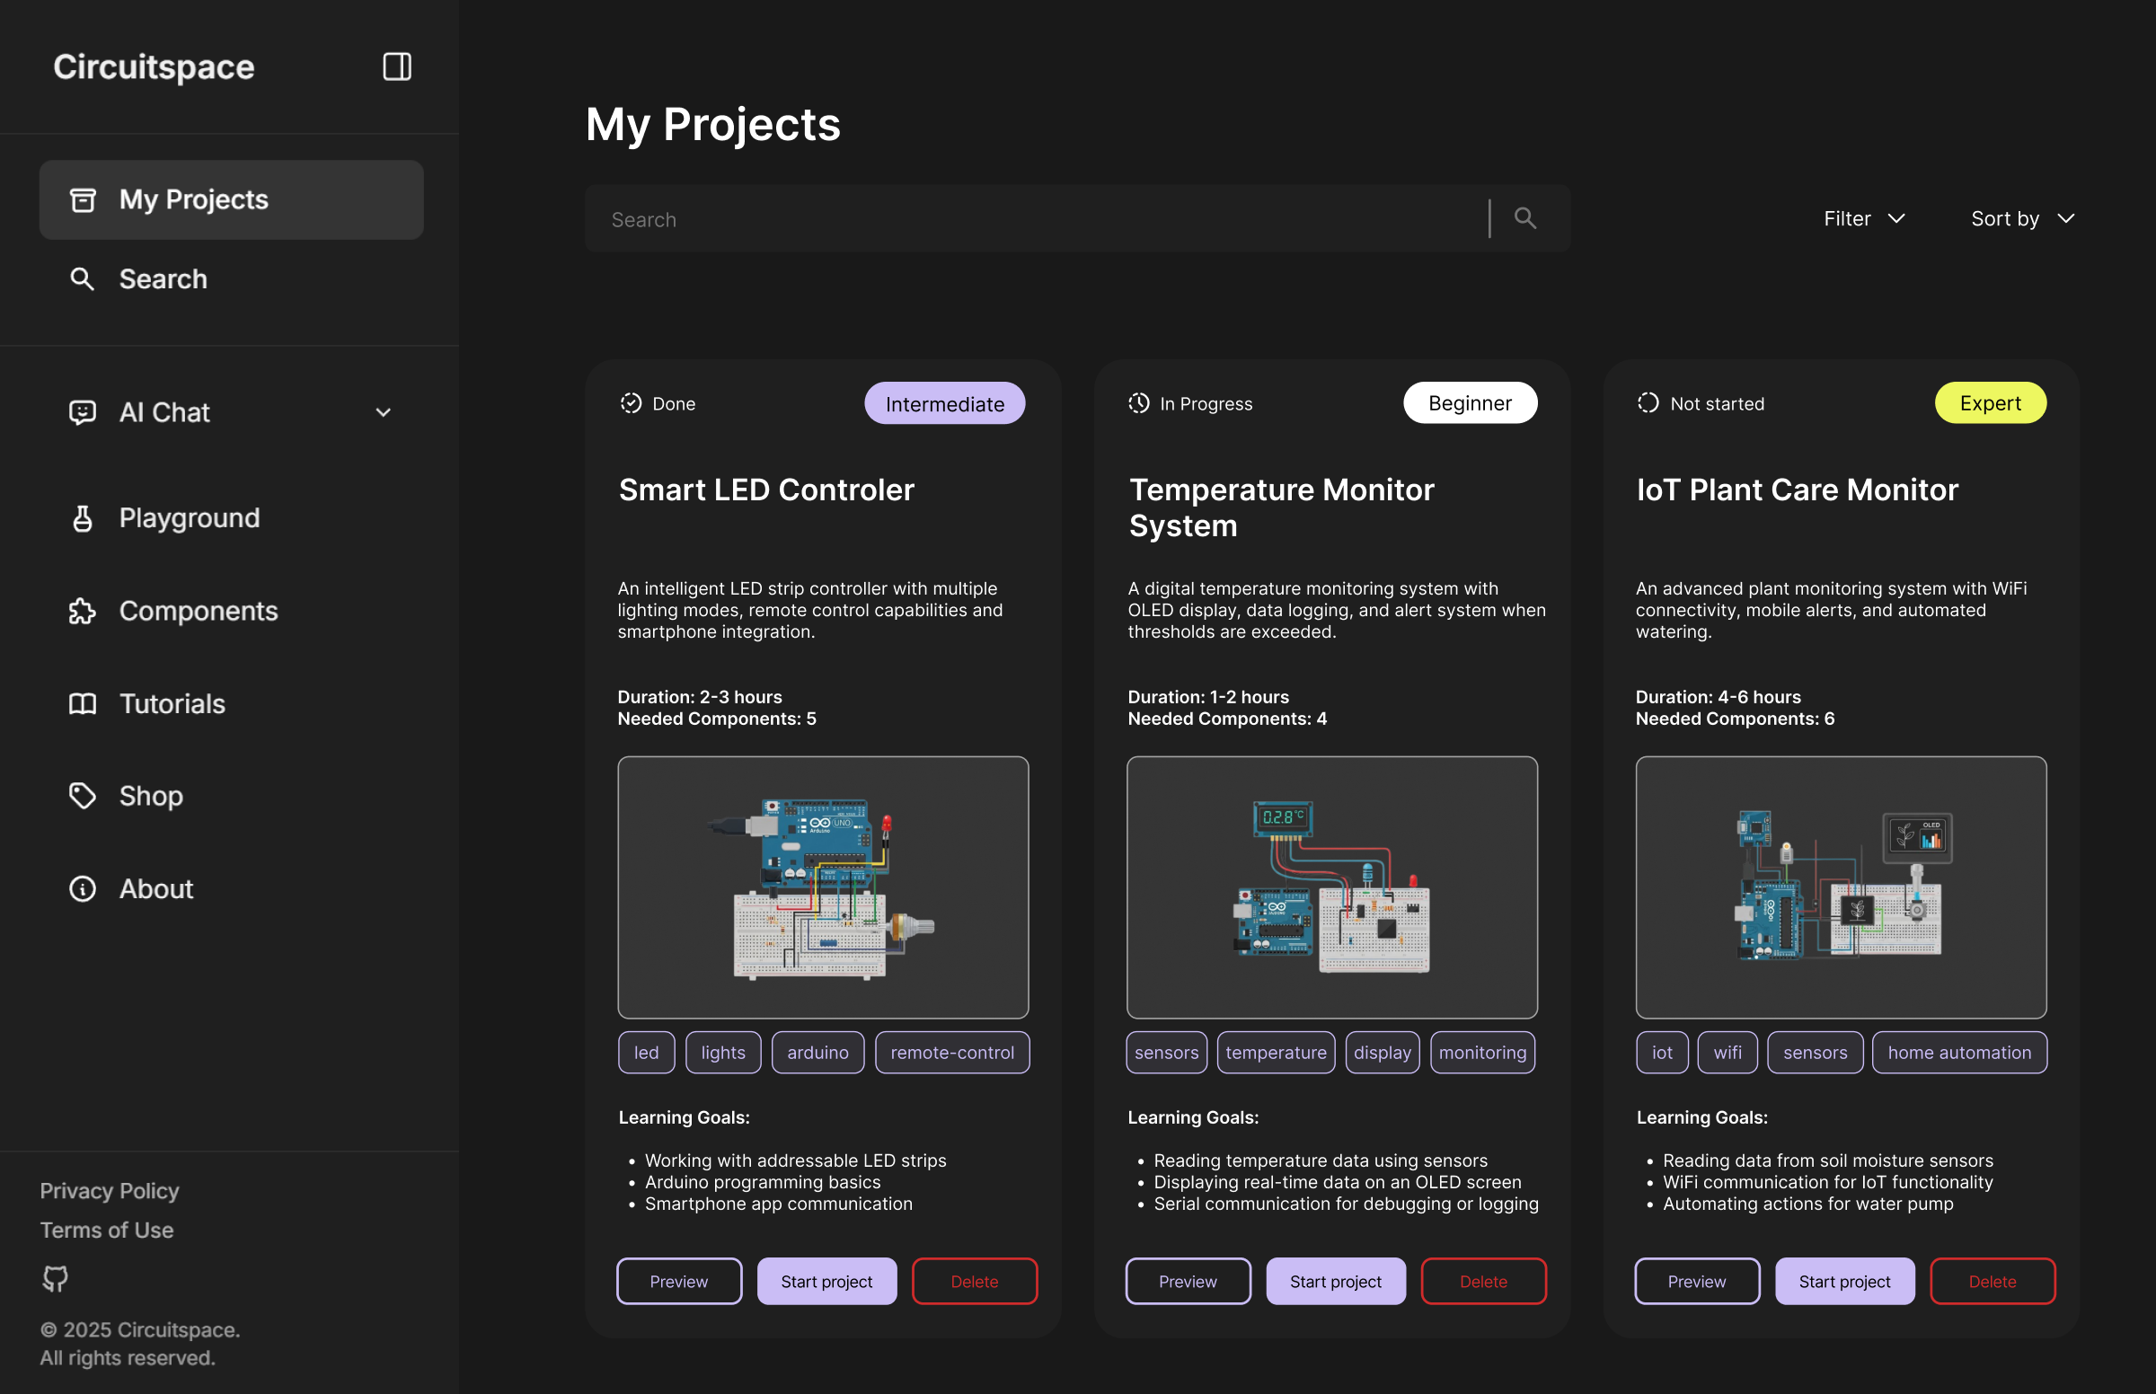Viewport: 2156px width, 1394px height.
Task: Click the In Progress clock icon
Action: 1139,402
